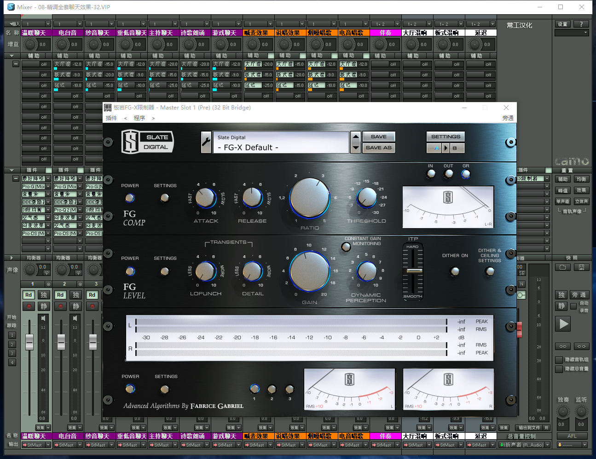Select the B comparison slot
This screenshot has height=459, width=596.
[x=457, y=148]
